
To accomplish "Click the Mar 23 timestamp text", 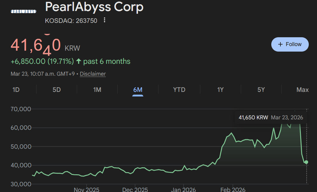I will point(43,74).
